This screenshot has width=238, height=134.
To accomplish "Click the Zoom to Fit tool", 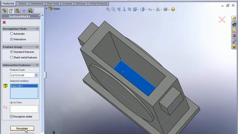I will [x=108, y=9].
